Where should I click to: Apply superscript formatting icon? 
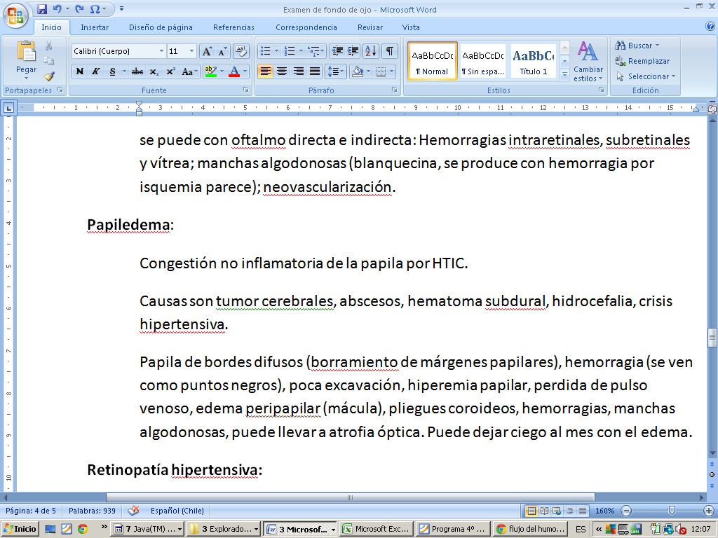point(169,71)
